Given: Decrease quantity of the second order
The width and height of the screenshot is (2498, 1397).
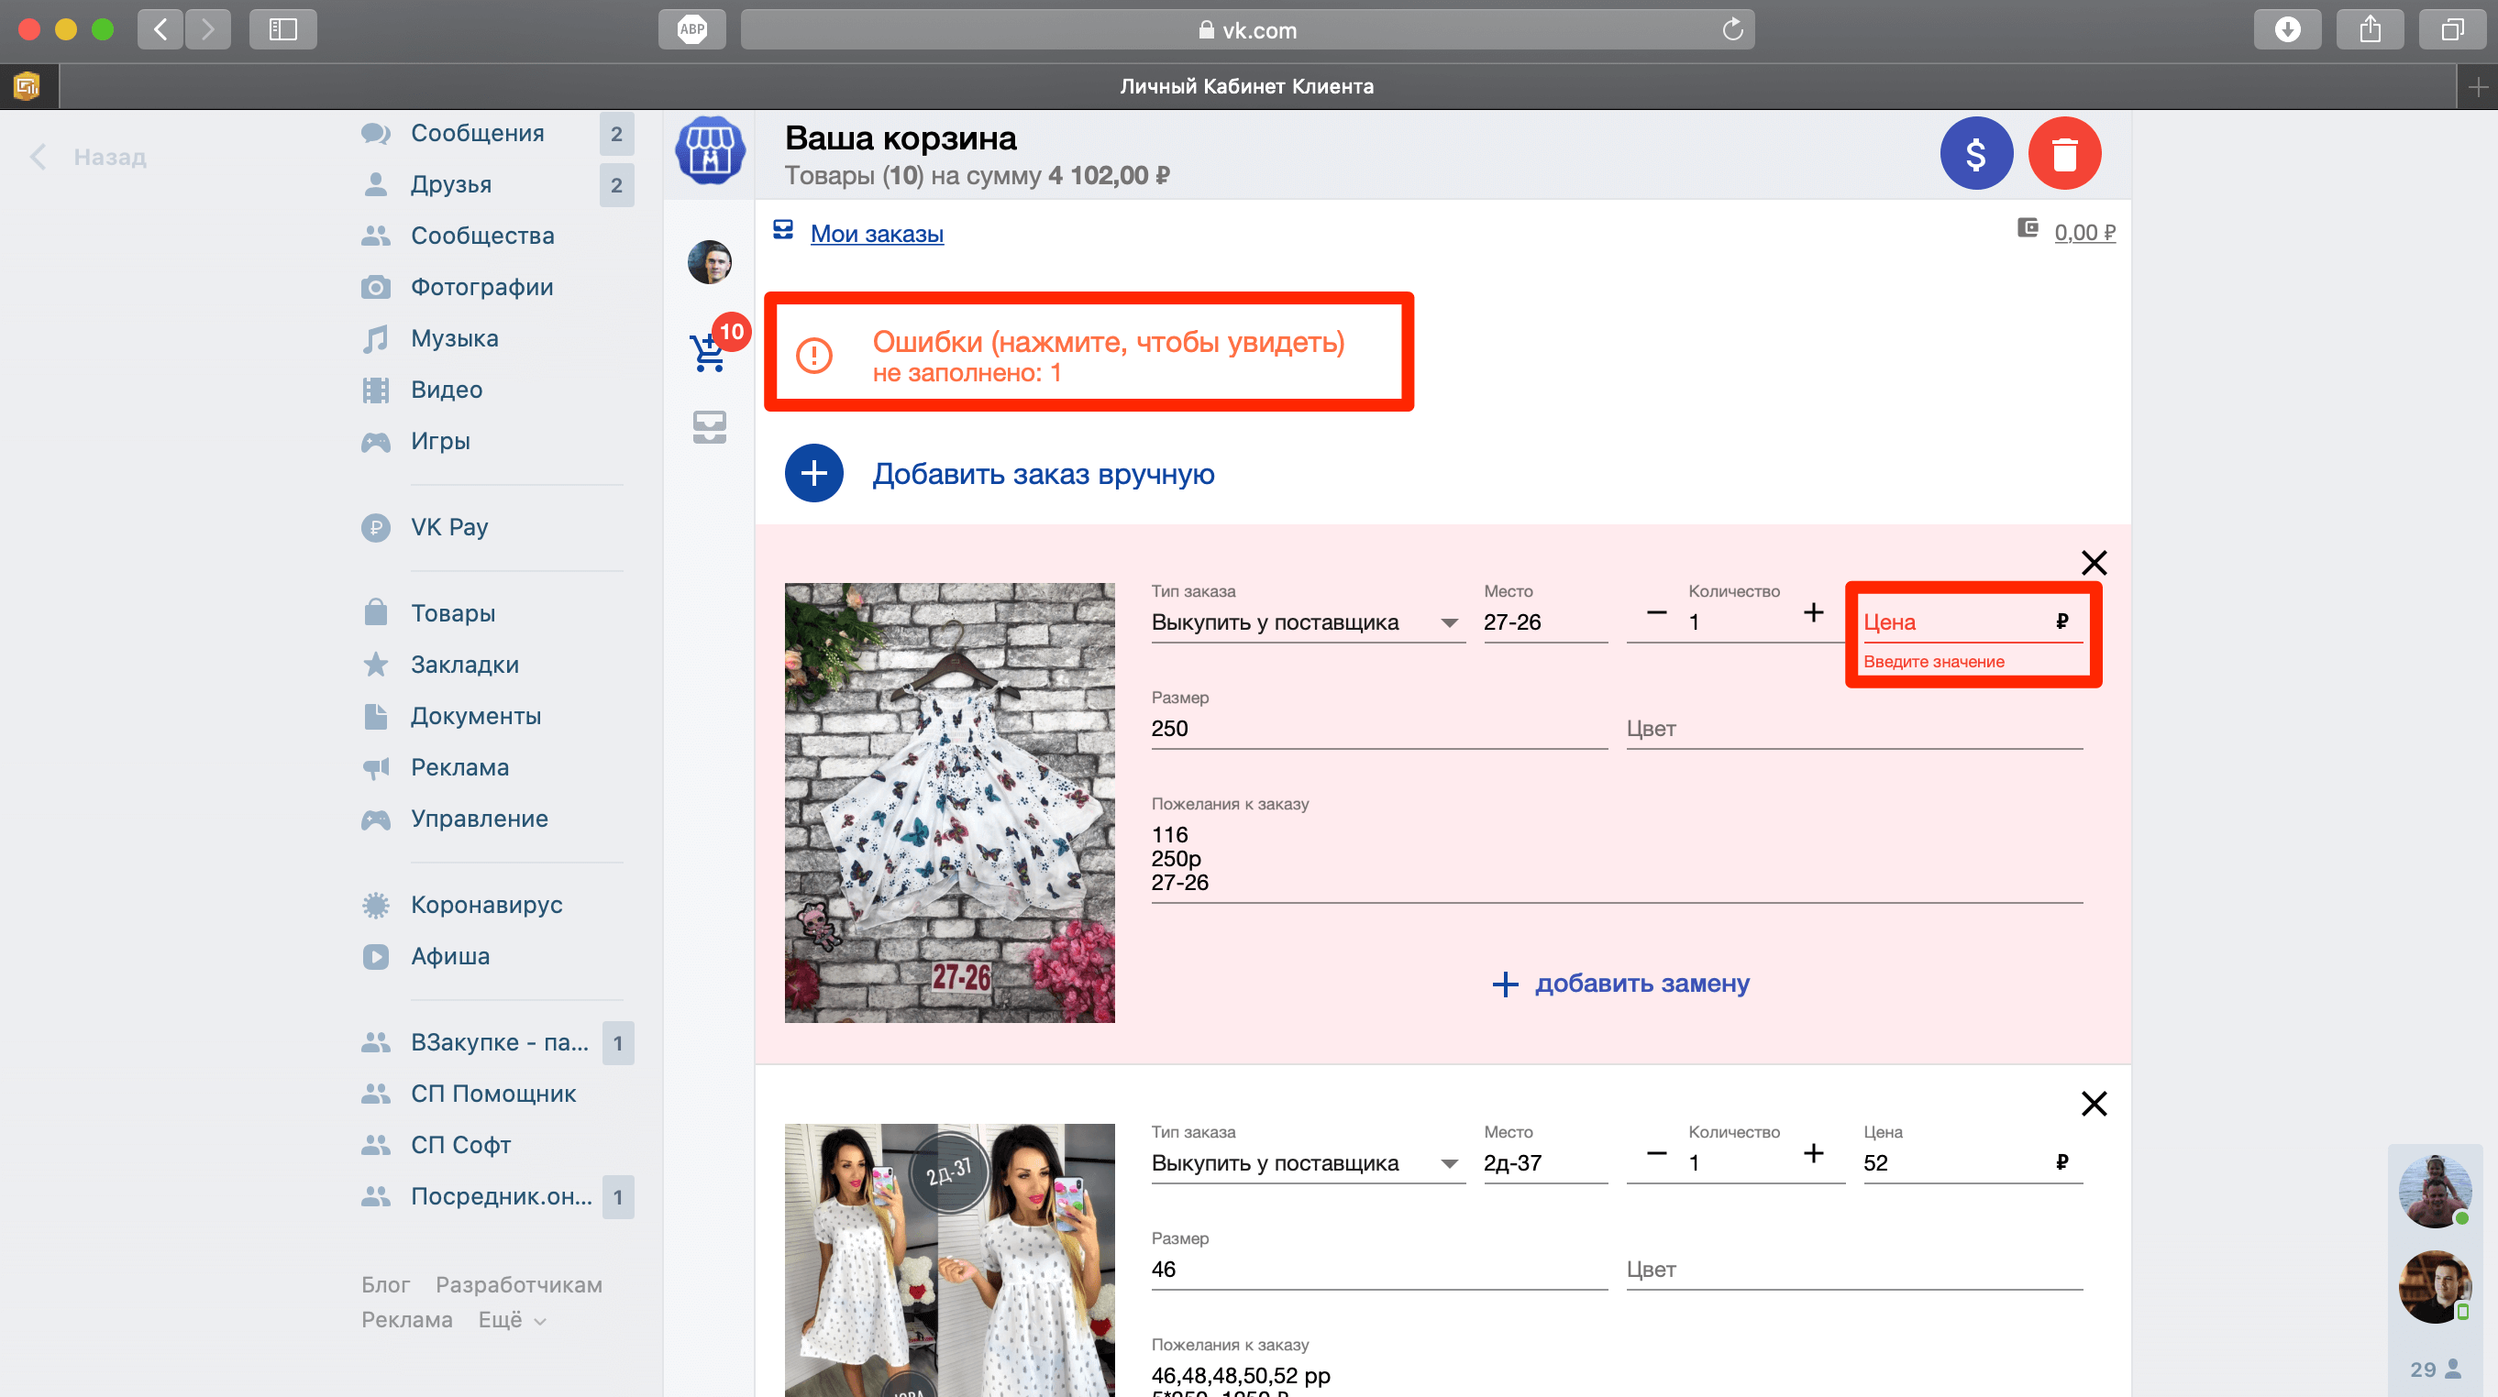Looking at the screenshot, I should [x=1656, y=1154].
